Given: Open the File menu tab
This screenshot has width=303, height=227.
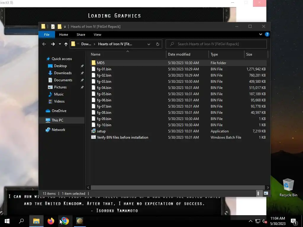Looking at the screenshot, I should tap(47, 35).
